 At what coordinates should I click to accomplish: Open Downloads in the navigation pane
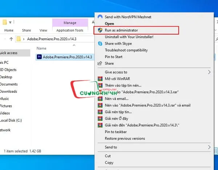coord(8,91)
